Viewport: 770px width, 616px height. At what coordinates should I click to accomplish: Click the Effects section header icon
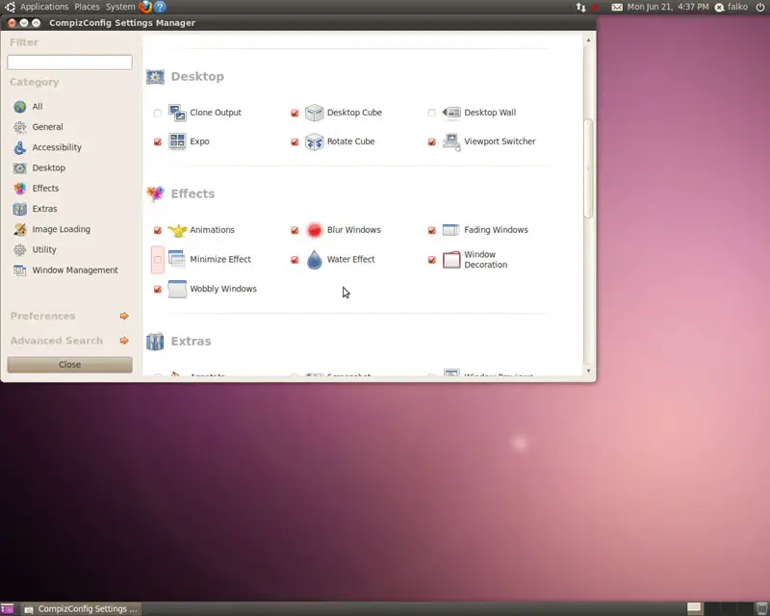pyautogui.click(x=155, y=193)
